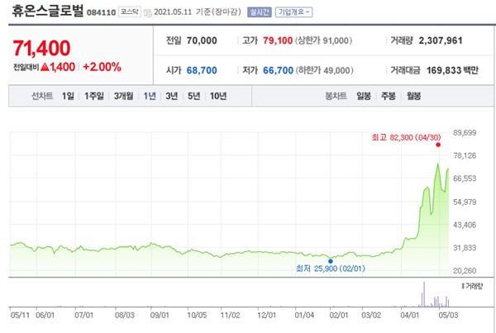
Task: Click the 고가 value 79,100
Action: [278, 40]
